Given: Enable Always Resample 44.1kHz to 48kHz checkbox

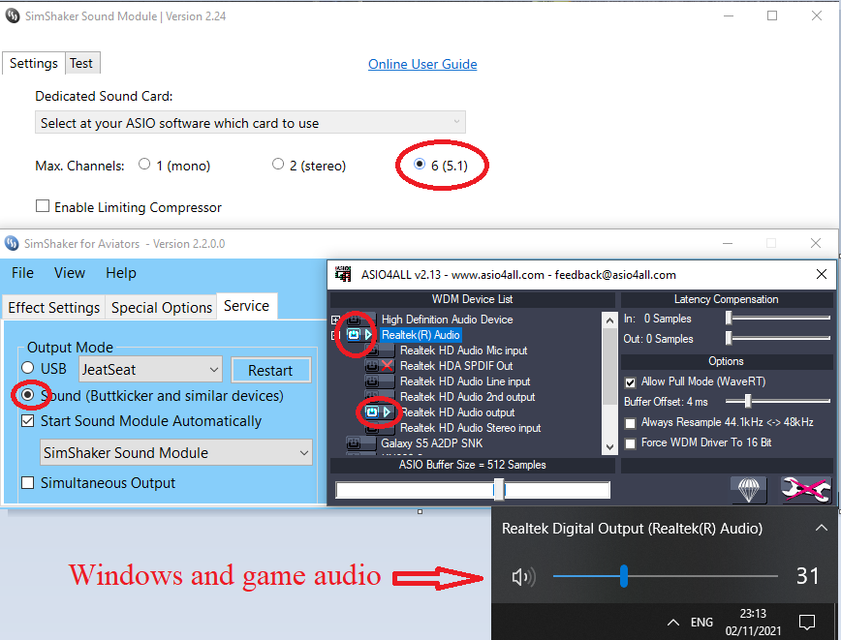Looking at the screenshot, I should click(x=630, y=423).
